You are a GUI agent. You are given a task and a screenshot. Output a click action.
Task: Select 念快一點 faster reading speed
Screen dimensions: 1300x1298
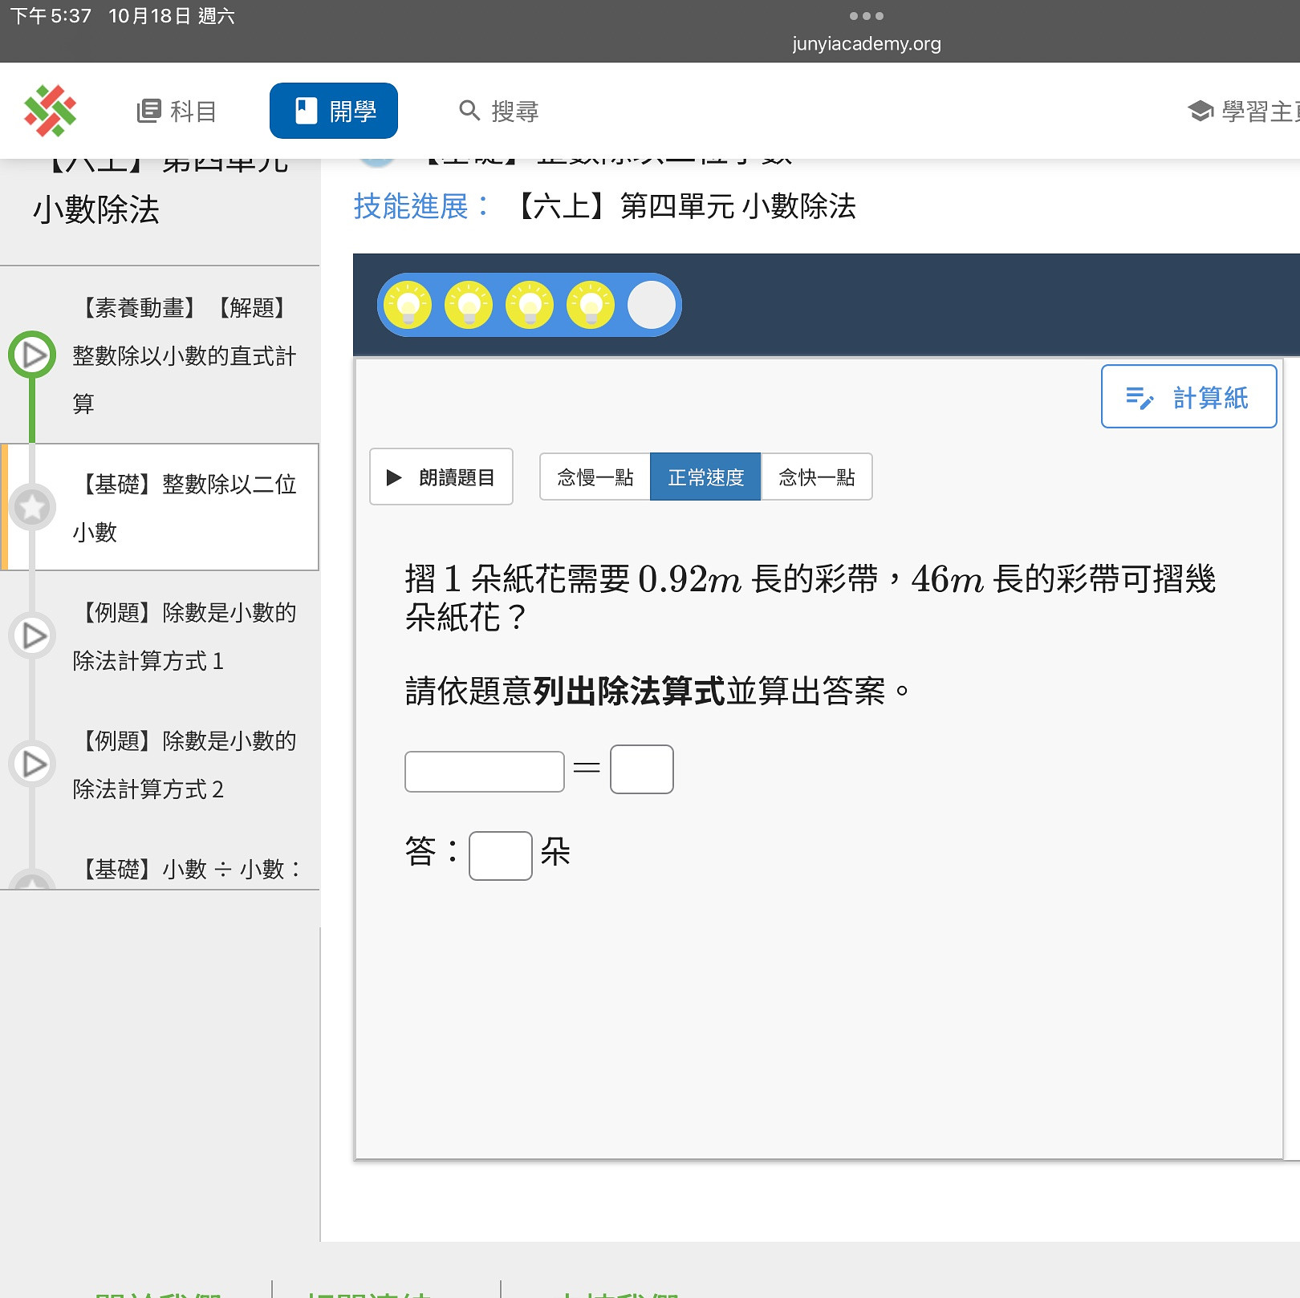[816, 477]
